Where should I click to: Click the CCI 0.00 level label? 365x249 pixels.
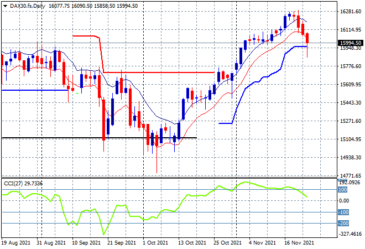[343, 200]
